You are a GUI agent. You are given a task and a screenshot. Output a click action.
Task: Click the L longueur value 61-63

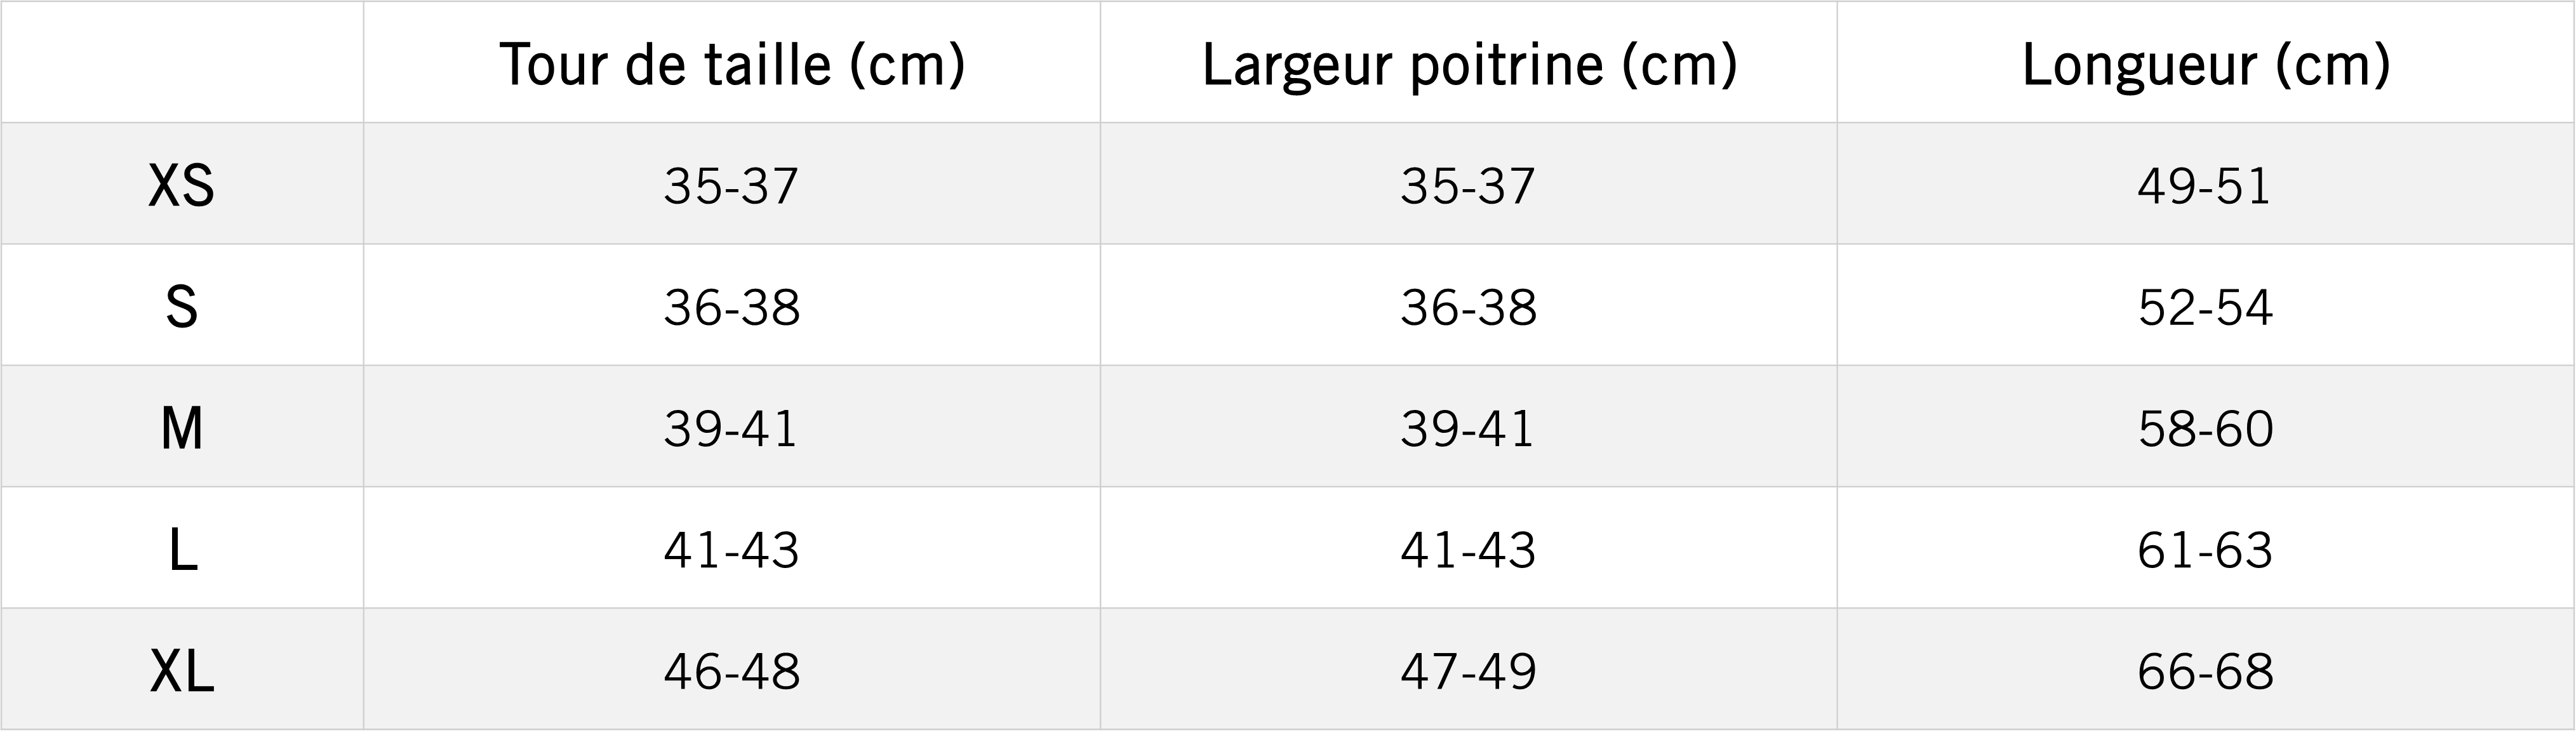[2205, 550]
